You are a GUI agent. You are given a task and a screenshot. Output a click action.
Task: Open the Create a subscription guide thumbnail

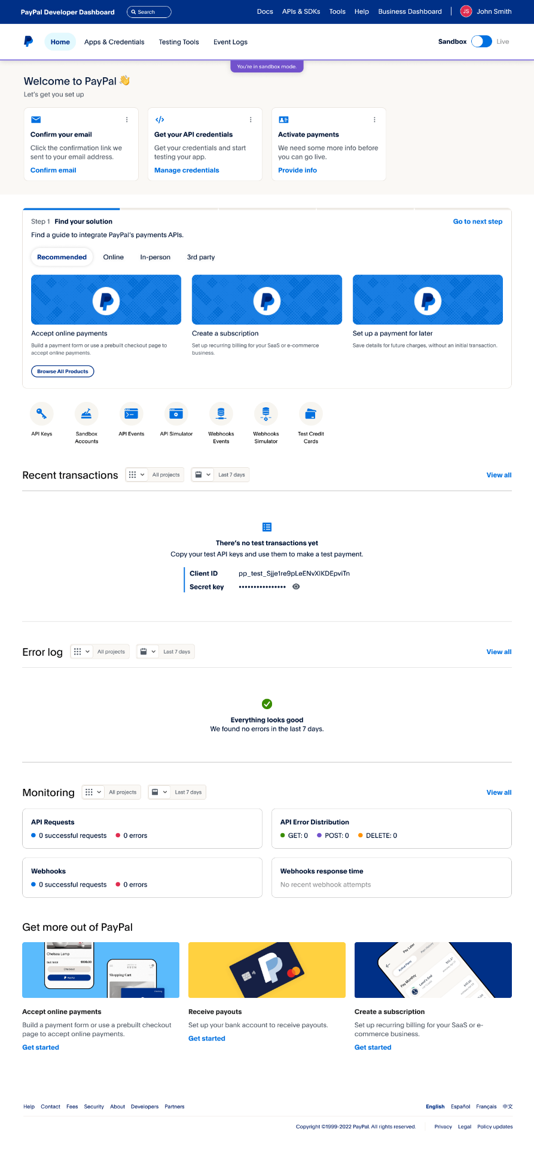click(x=267, y=299)
